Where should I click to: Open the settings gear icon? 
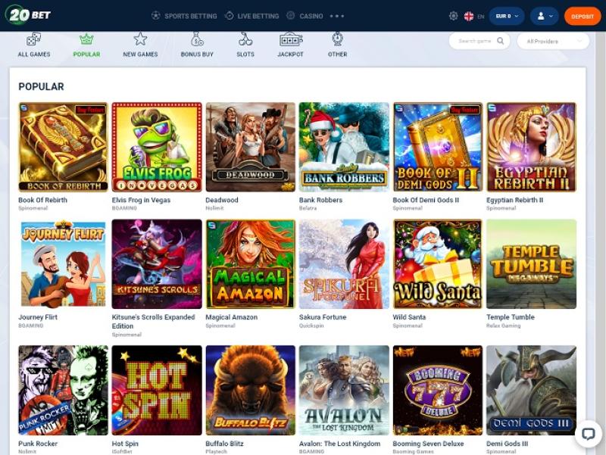(x=453, y=16)
